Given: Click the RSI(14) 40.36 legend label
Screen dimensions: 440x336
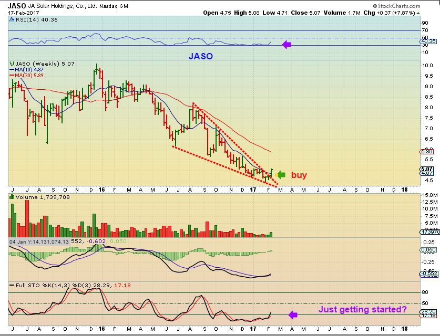Looking at the screenshot, I should 36,20.
